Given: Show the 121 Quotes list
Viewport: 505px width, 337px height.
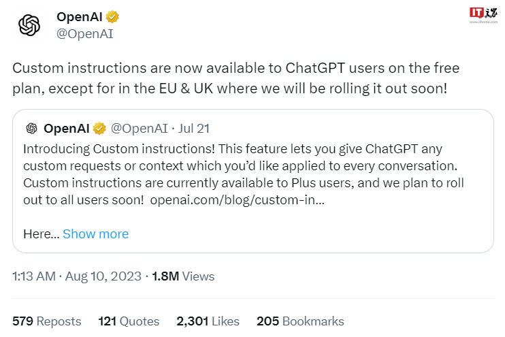Looking at the screenshot, I should point(129,321).
